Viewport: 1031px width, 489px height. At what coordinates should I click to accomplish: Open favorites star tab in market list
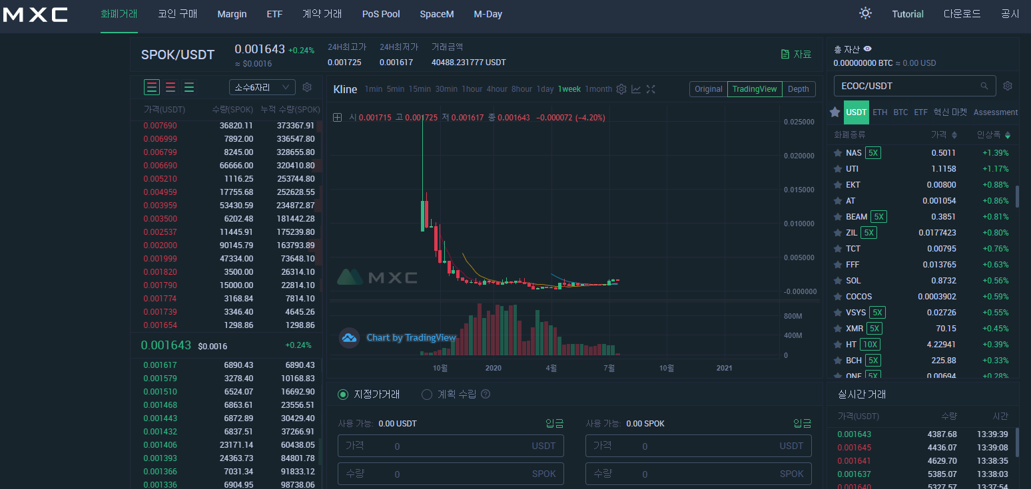(x=835, y=112)
